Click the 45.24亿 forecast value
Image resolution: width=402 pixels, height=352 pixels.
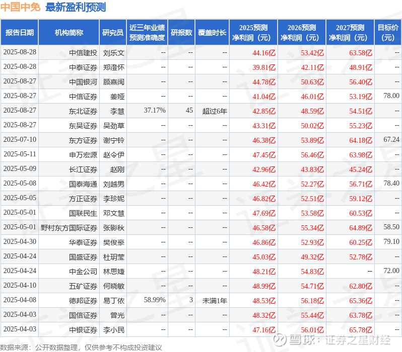(361, 170)
